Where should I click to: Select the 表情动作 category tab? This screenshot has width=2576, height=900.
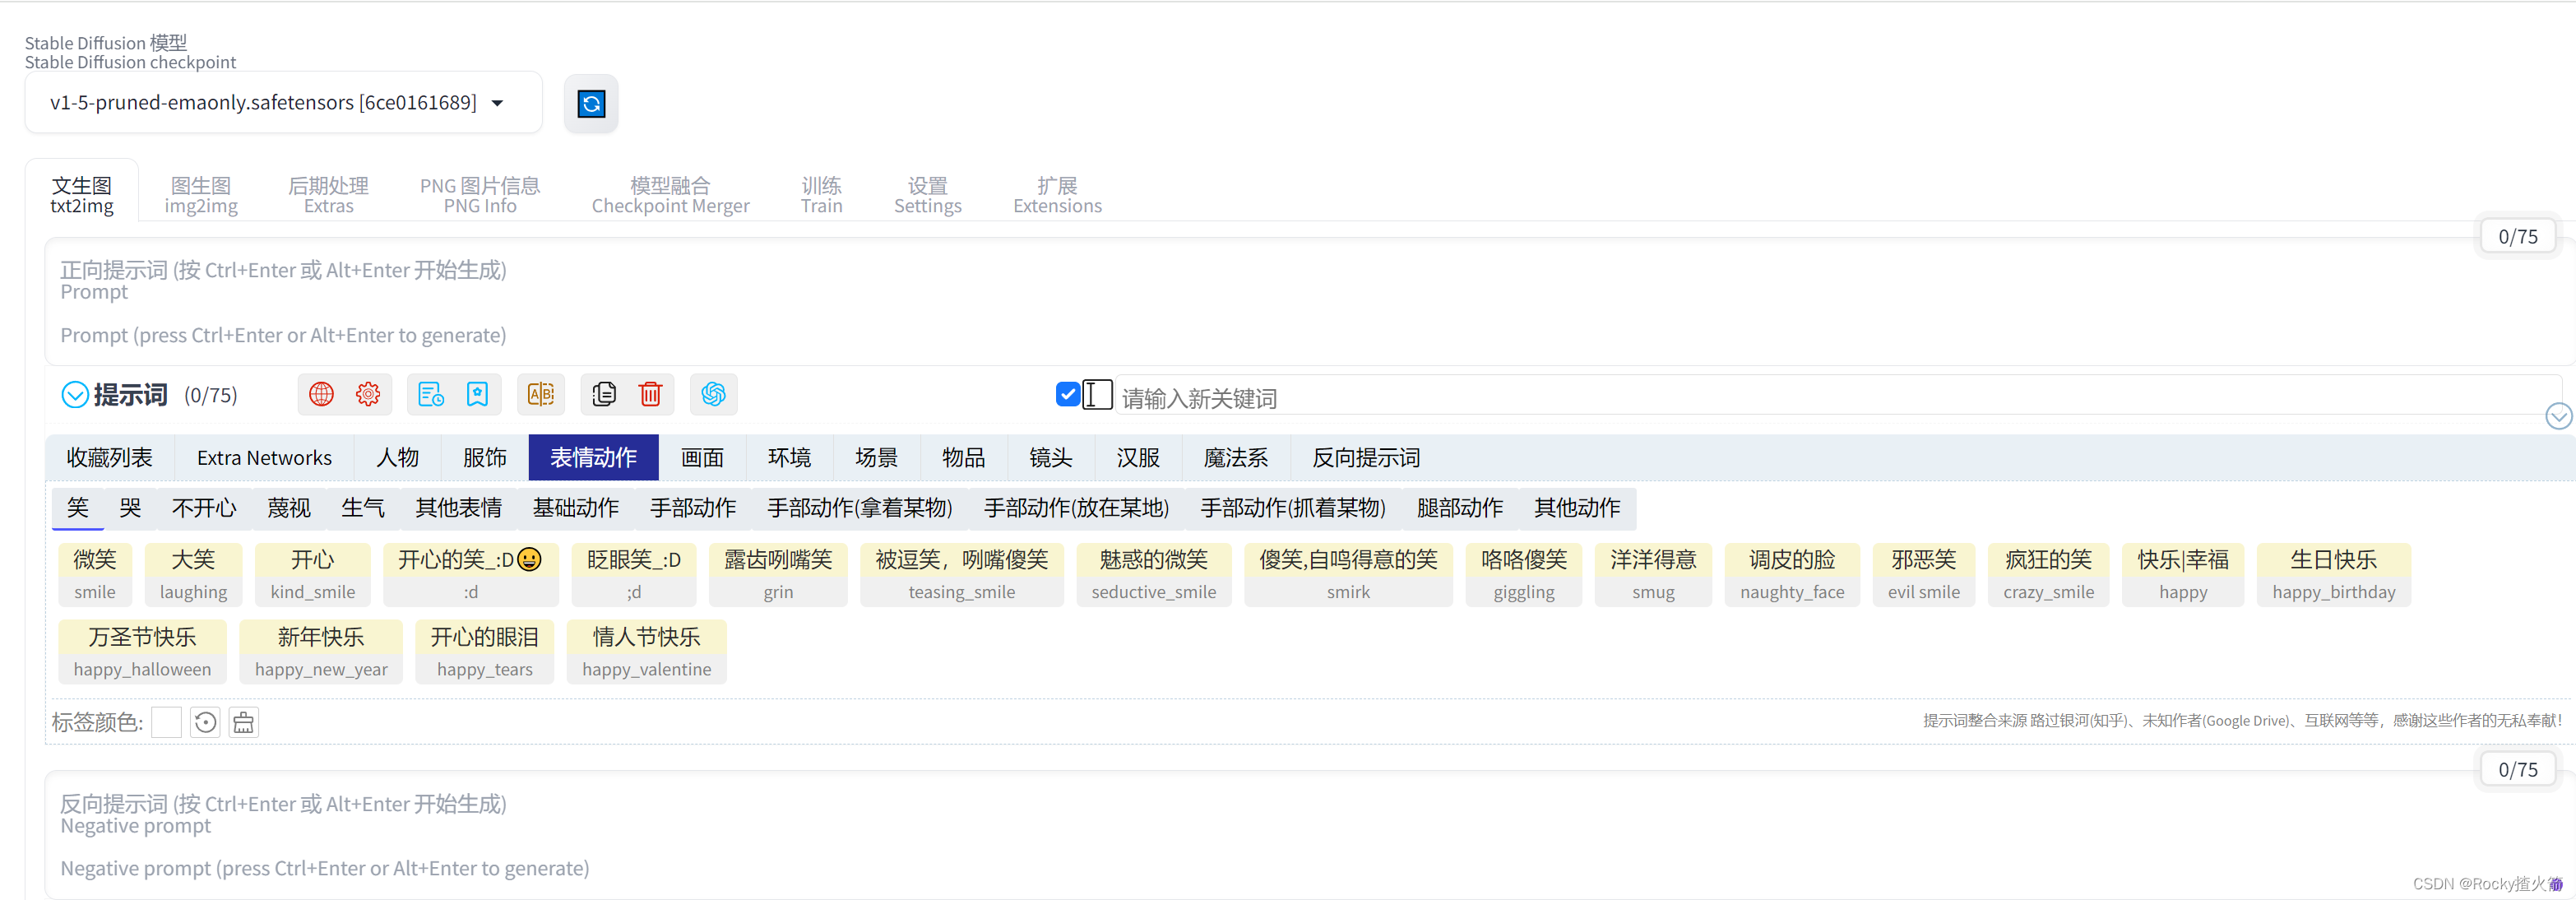(593, 458)
